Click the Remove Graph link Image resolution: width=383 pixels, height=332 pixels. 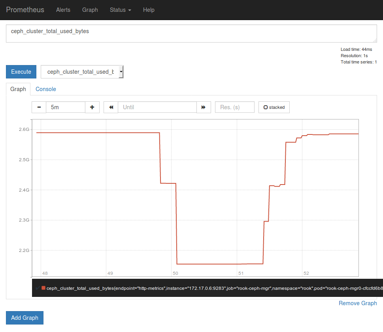pos(357,303)
